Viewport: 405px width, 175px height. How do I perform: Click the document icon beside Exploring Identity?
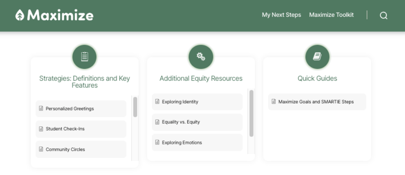coord(157,102)
